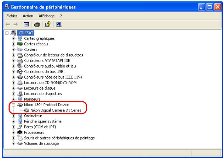Screen dimensions: 223x159
Task: Select Contrôleurs audio, vidéo et jeu label
Action: coord(50,66)
